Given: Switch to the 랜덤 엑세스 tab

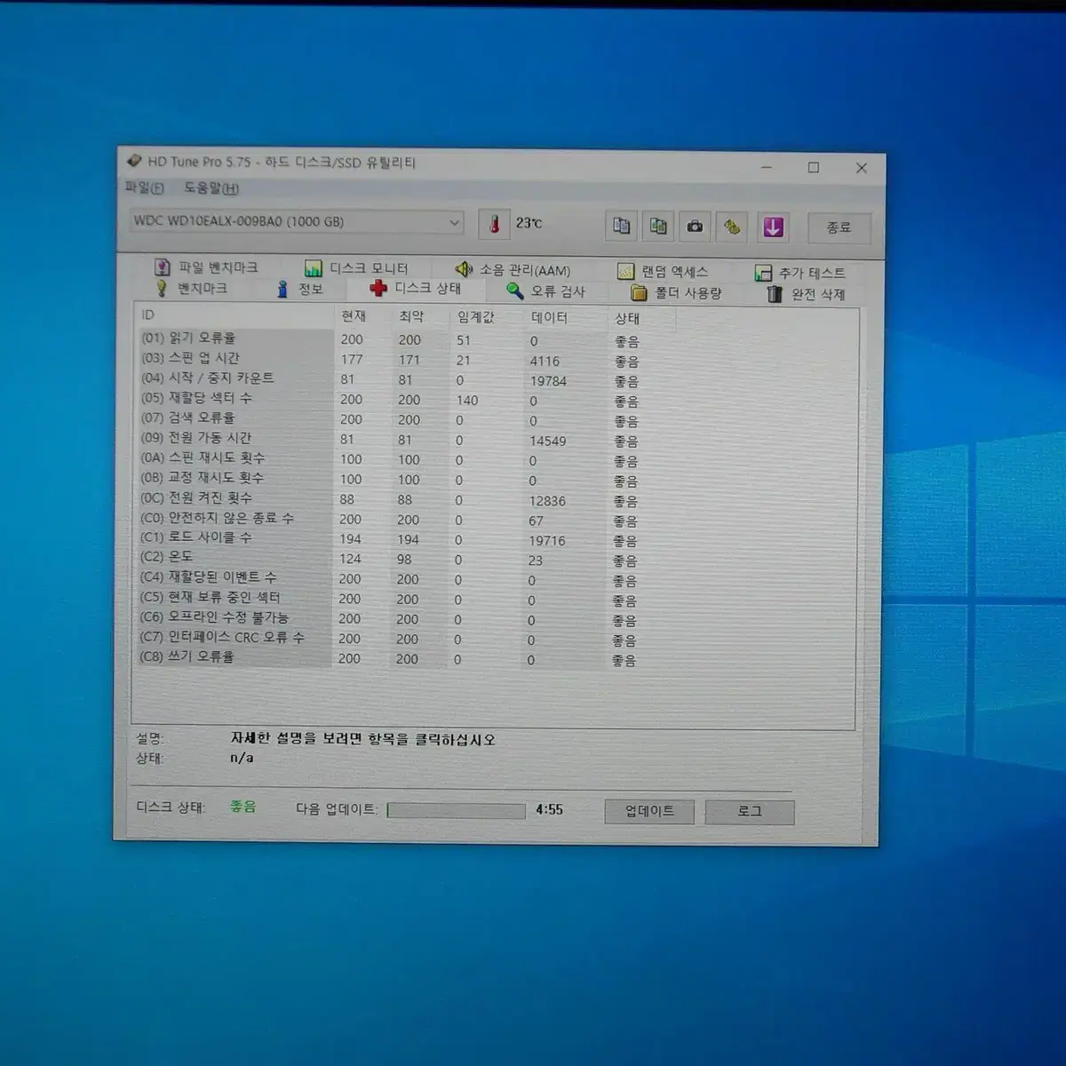Looking at the screenshot, I should tap(663, 271).
